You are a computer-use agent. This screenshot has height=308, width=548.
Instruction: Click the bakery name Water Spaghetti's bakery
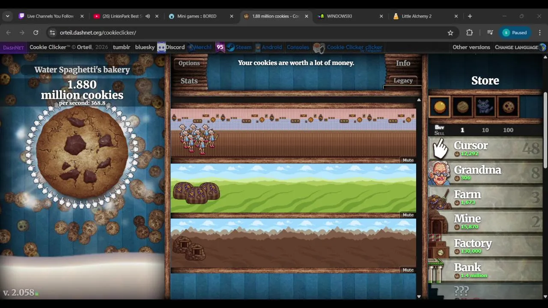click(x=82, y=70)
